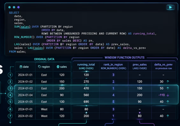Screen dimensions: 180x126
Task: Click running total value 690
Action: click(86, 102)
